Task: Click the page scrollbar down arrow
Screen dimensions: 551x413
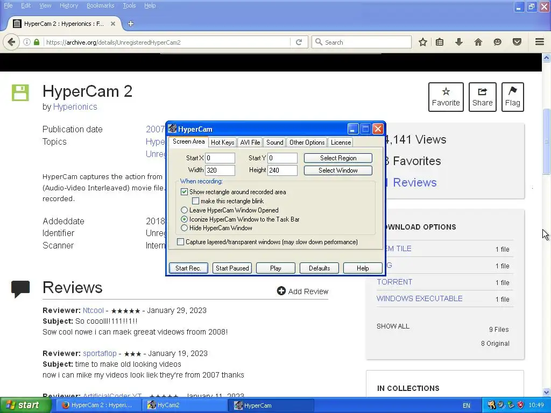Action: click(547, 392)
